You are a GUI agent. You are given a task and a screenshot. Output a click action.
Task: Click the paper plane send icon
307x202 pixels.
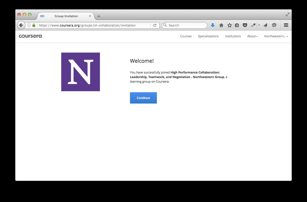[x=265, y=25]
